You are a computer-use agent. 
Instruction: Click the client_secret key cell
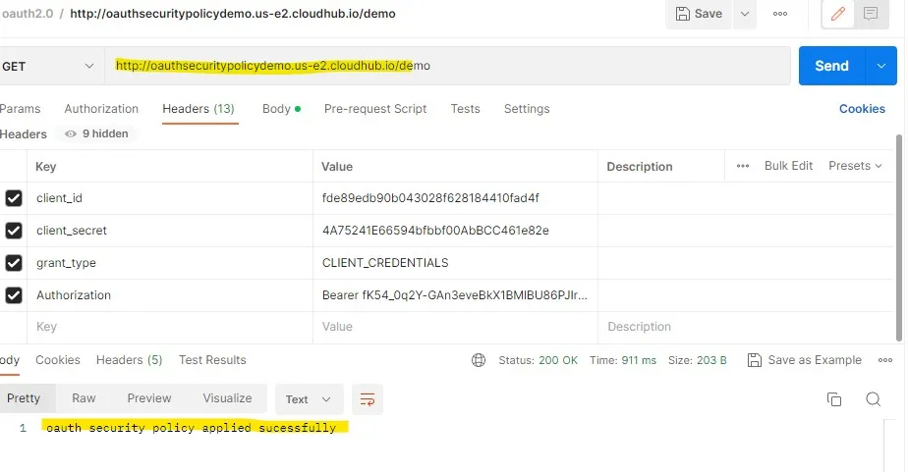tap(170, 231)
